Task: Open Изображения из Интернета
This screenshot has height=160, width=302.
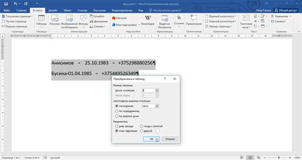Action: pyautogui.click(x=69, y=22)
